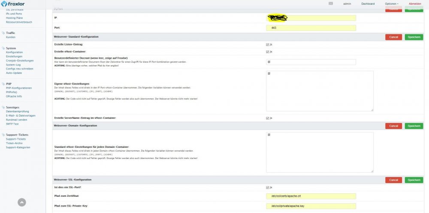
Task: Open Support-Kategorien in sidebar
Action: click(18, 147)
